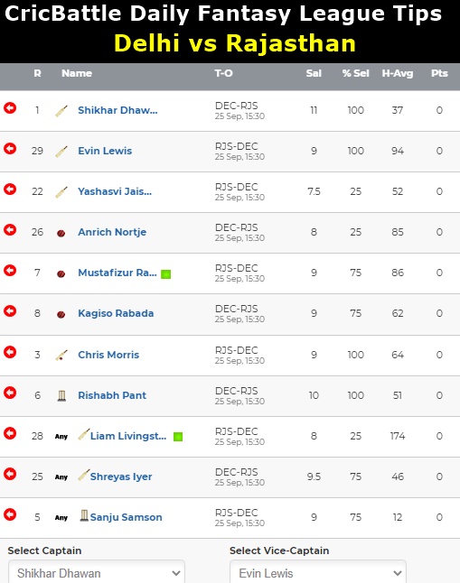Click the ball icon beside Mustafizur Rahman
This screenshot has width=460, height=583.
(x=61, y=273)
